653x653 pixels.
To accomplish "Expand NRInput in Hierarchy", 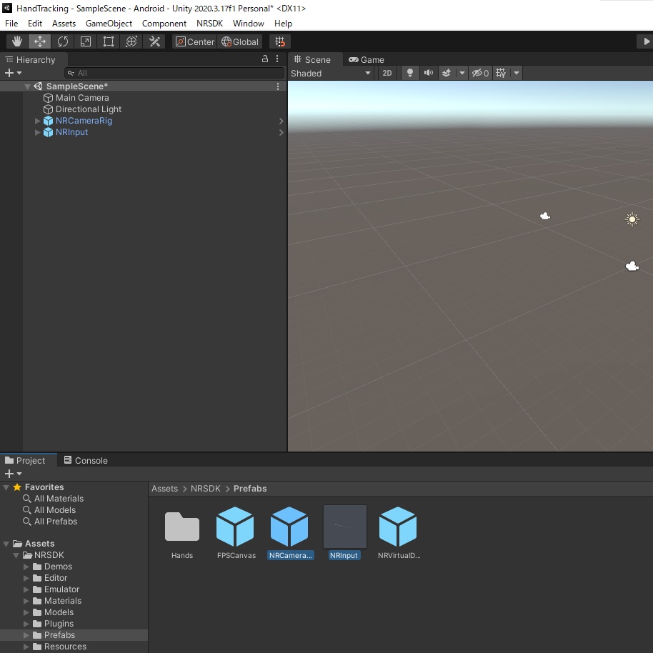I will tap(37, 132).
